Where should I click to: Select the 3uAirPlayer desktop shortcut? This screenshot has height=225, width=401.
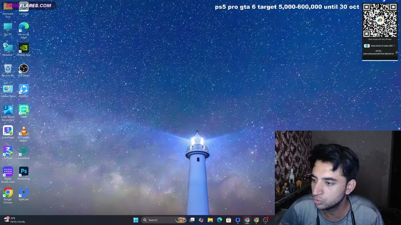pyautogui.click(x=8, y=132)
